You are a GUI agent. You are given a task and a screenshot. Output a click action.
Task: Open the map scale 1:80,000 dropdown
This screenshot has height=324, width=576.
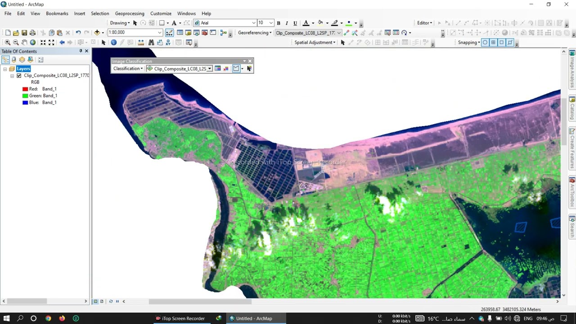pos(159,32)
